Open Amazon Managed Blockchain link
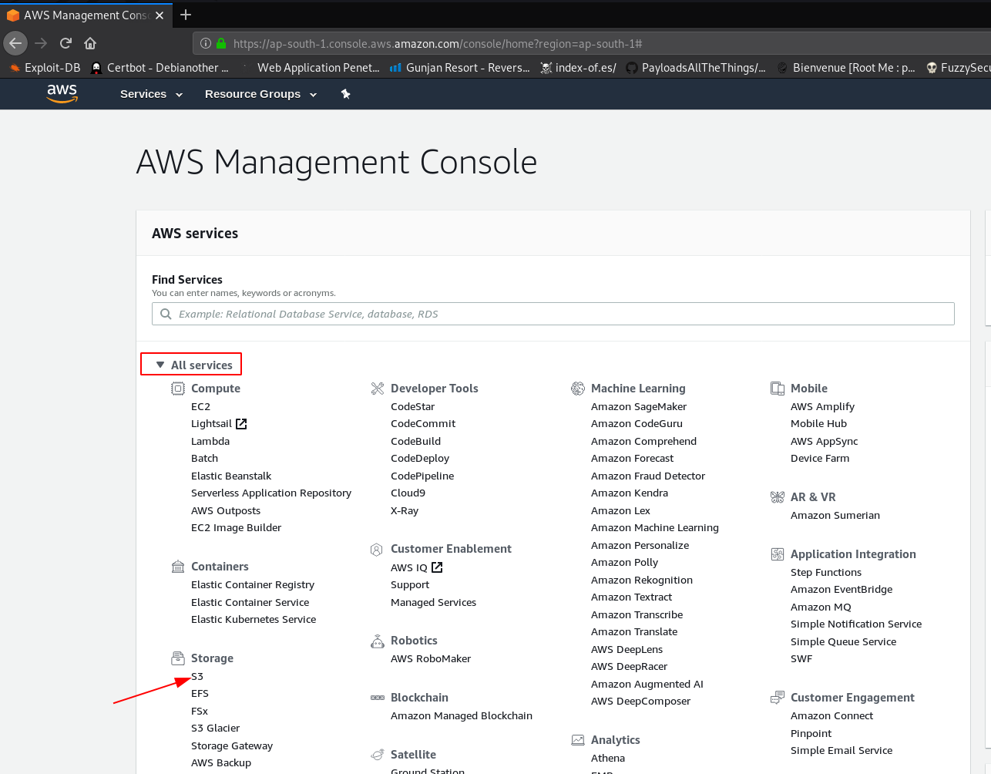The width and height of the screenshot is (991, 774). tap(462, 716)
